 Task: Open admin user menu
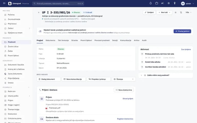(x=188, y=4)
